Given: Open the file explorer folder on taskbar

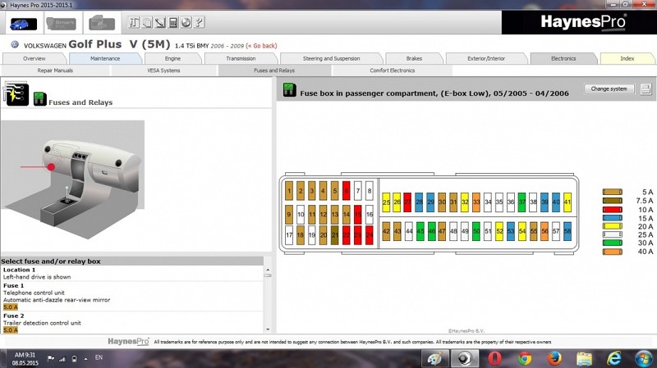Looking at the screenshot, I should tap(584, 359).
